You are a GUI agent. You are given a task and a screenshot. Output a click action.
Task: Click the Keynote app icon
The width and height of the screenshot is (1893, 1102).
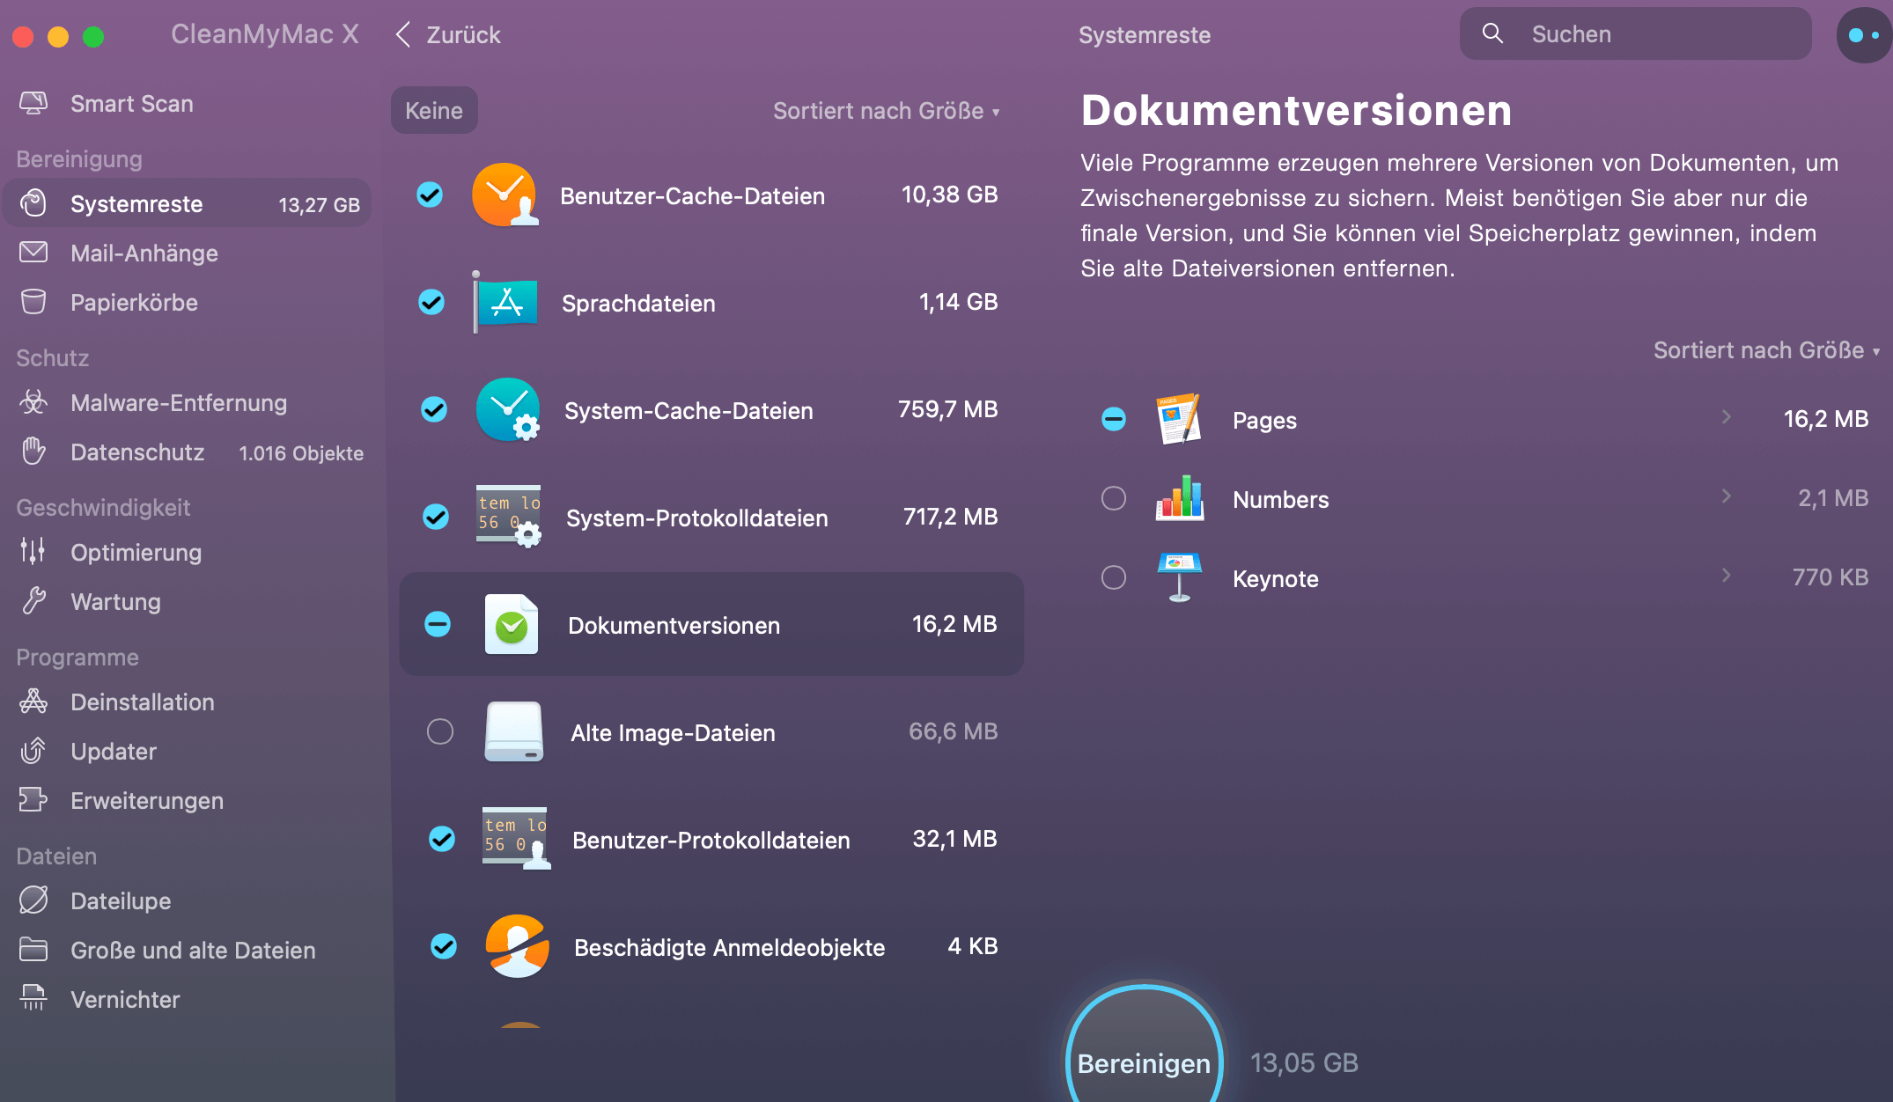click(x=1180, y=577)
